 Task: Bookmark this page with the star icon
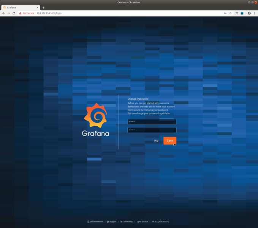(x=230, y=13)
